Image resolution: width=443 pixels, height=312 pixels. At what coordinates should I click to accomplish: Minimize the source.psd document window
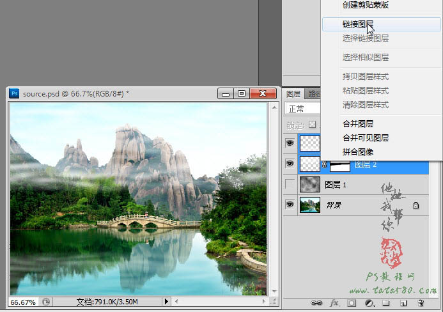(x=226, y=93)
